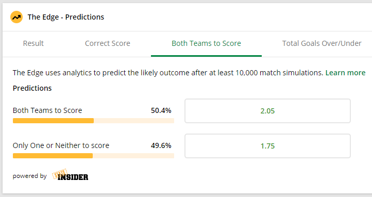Viewport: 372px width, 197px height.
Task: Follow the Learn more link
Action: pos(345,73)
